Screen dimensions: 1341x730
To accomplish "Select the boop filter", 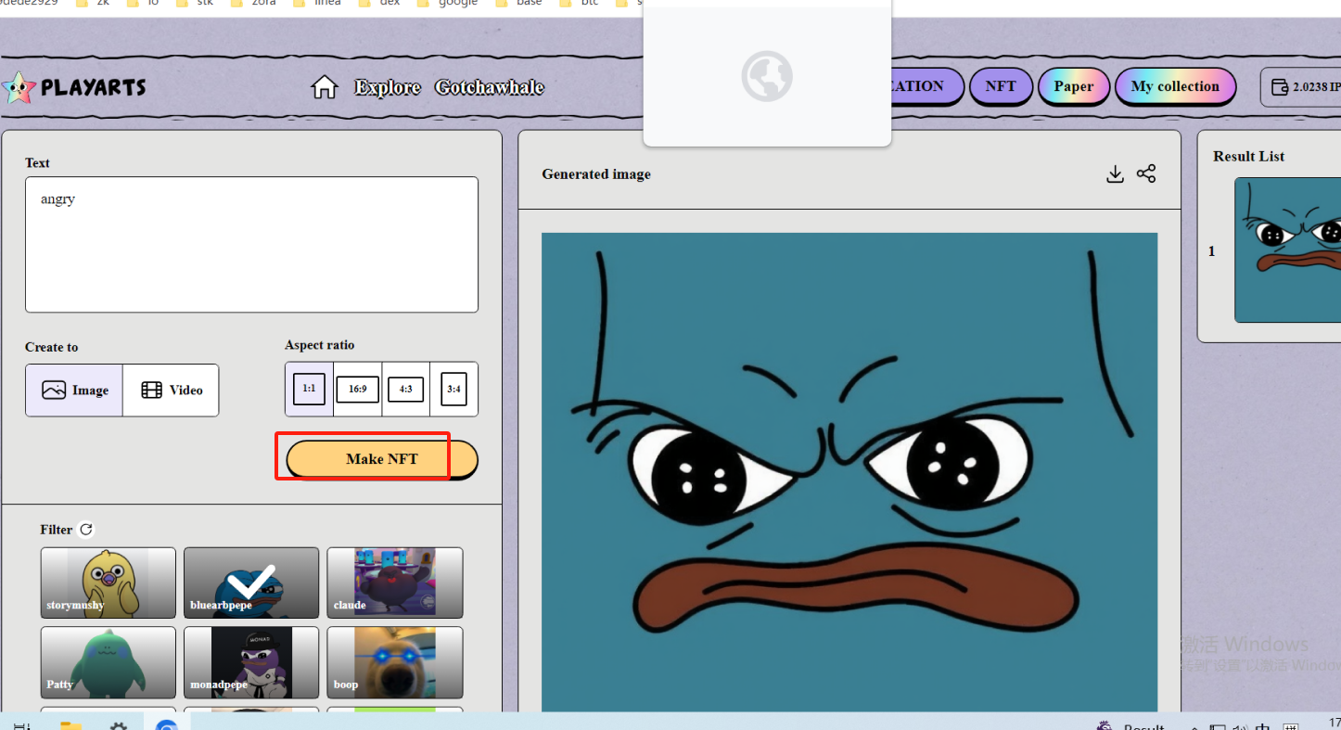I will click(x=395, y=662).
